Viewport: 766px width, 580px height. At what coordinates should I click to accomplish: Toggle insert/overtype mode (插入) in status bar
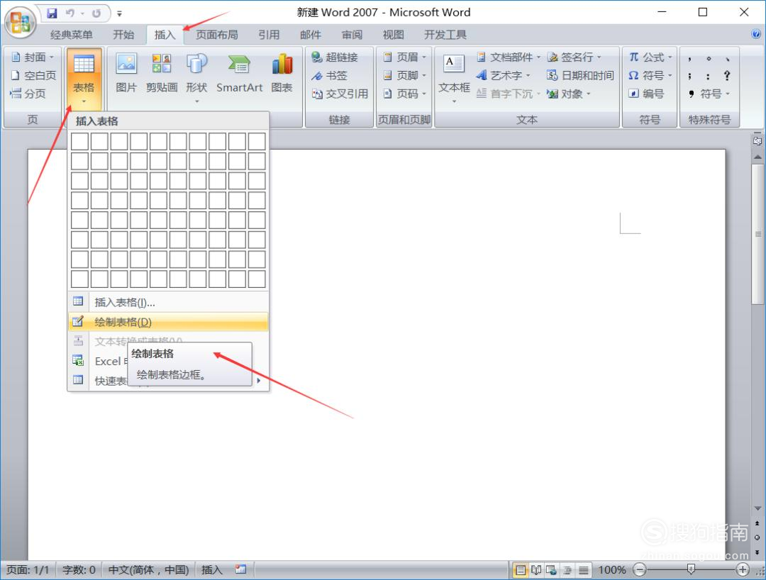pos(211,570)
